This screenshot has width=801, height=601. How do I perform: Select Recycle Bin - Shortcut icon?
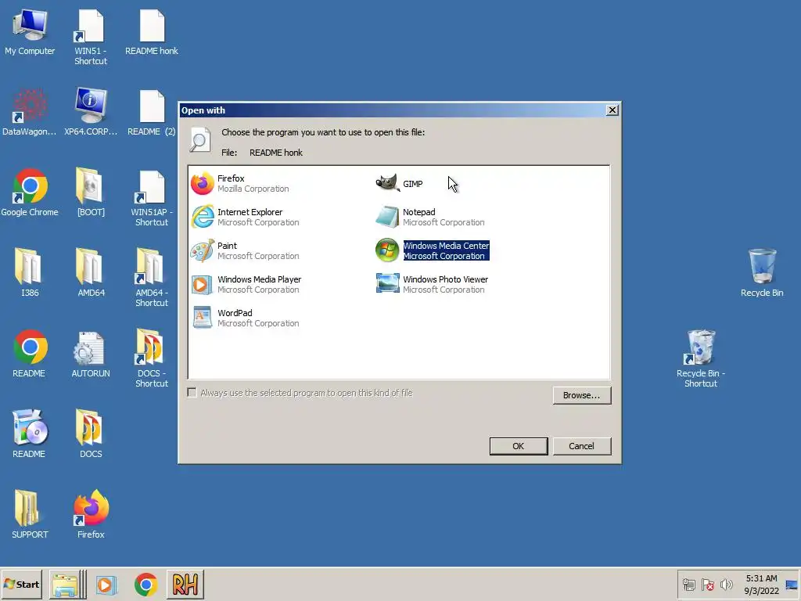click(700, 359)
